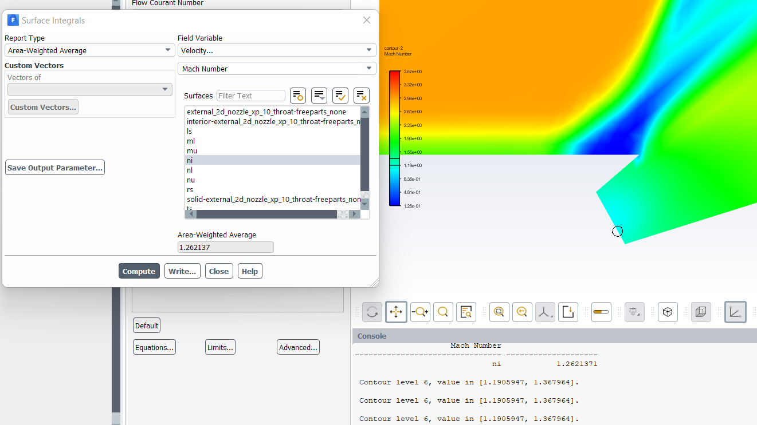757x425 pixels.
Task: Click the Surfaces Filter Text field
Action: [251, 96]
